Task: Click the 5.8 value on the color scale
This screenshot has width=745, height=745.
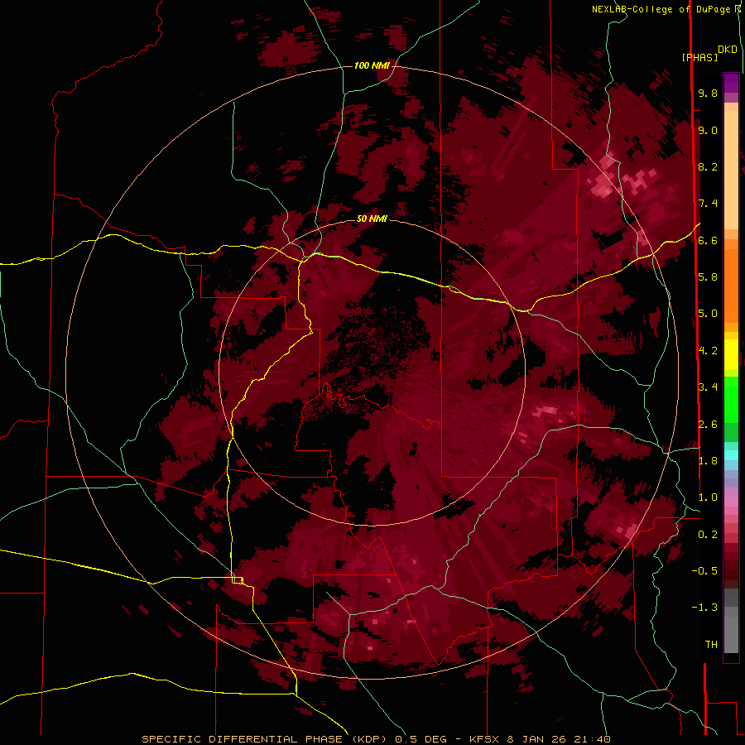Action: [x=708, y=277]
